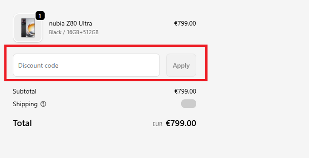Open the nubia Z80 Ultra product thumbnail
The height and width of the screenshot is (158, 309).
(27, 28)
